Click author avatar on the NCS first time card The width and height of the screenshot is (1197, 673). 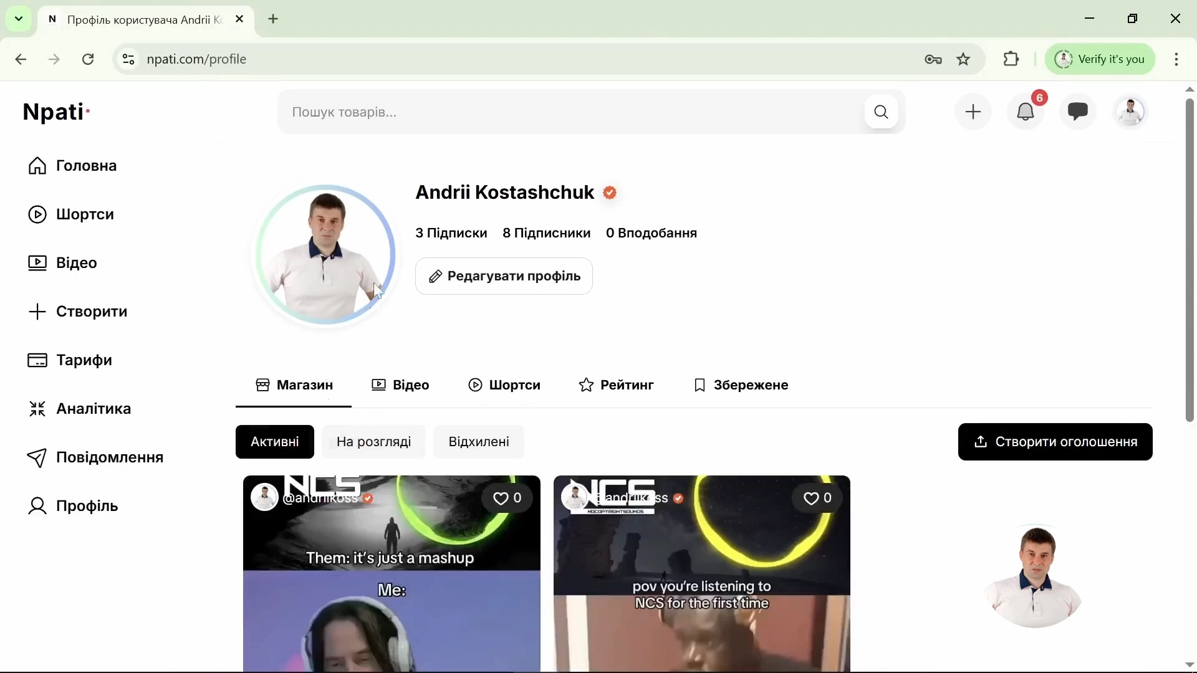[x=575, y=498]
